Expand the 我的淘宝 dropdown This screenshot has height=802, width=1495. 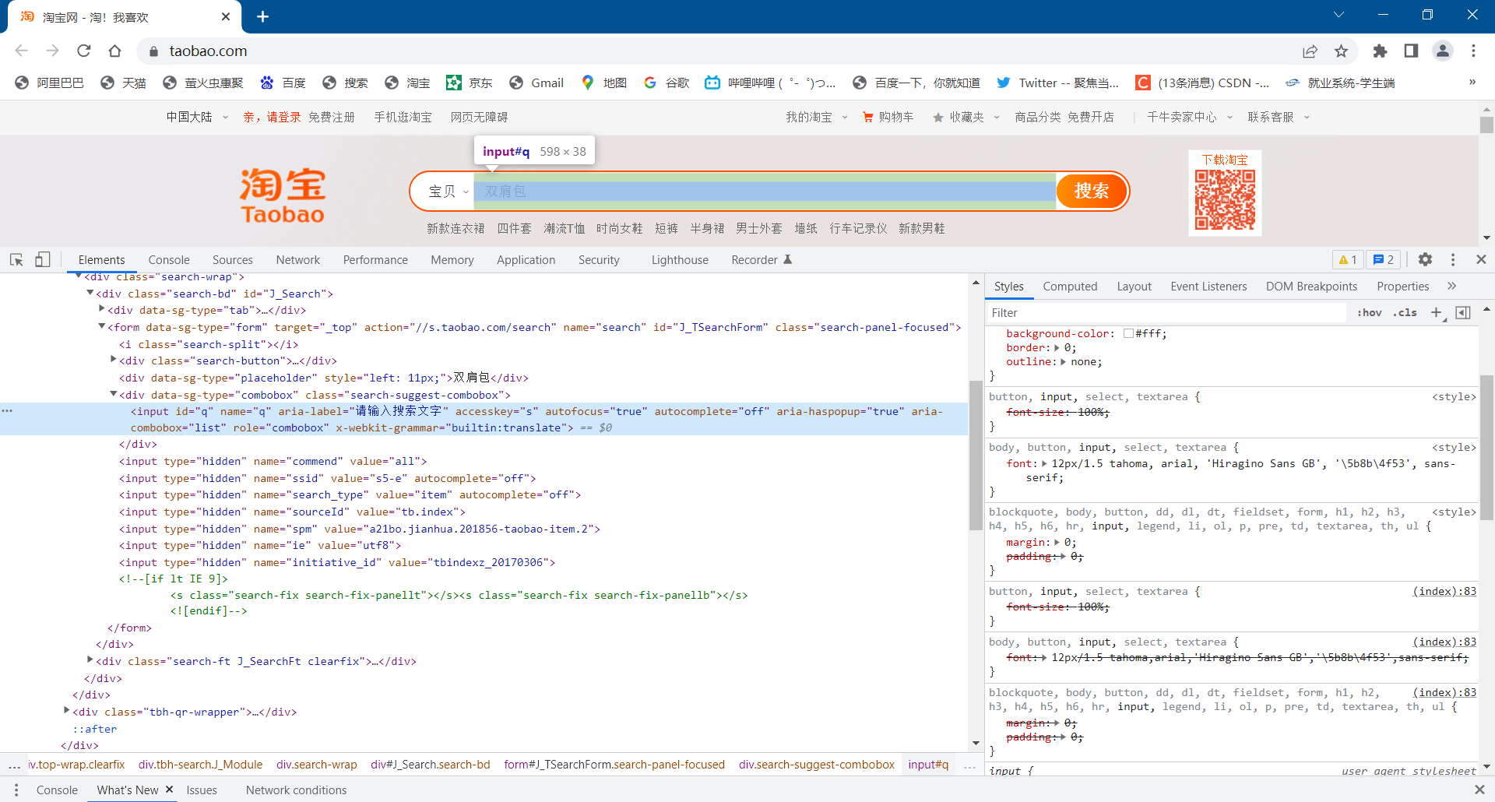click(x=816, y=117)
